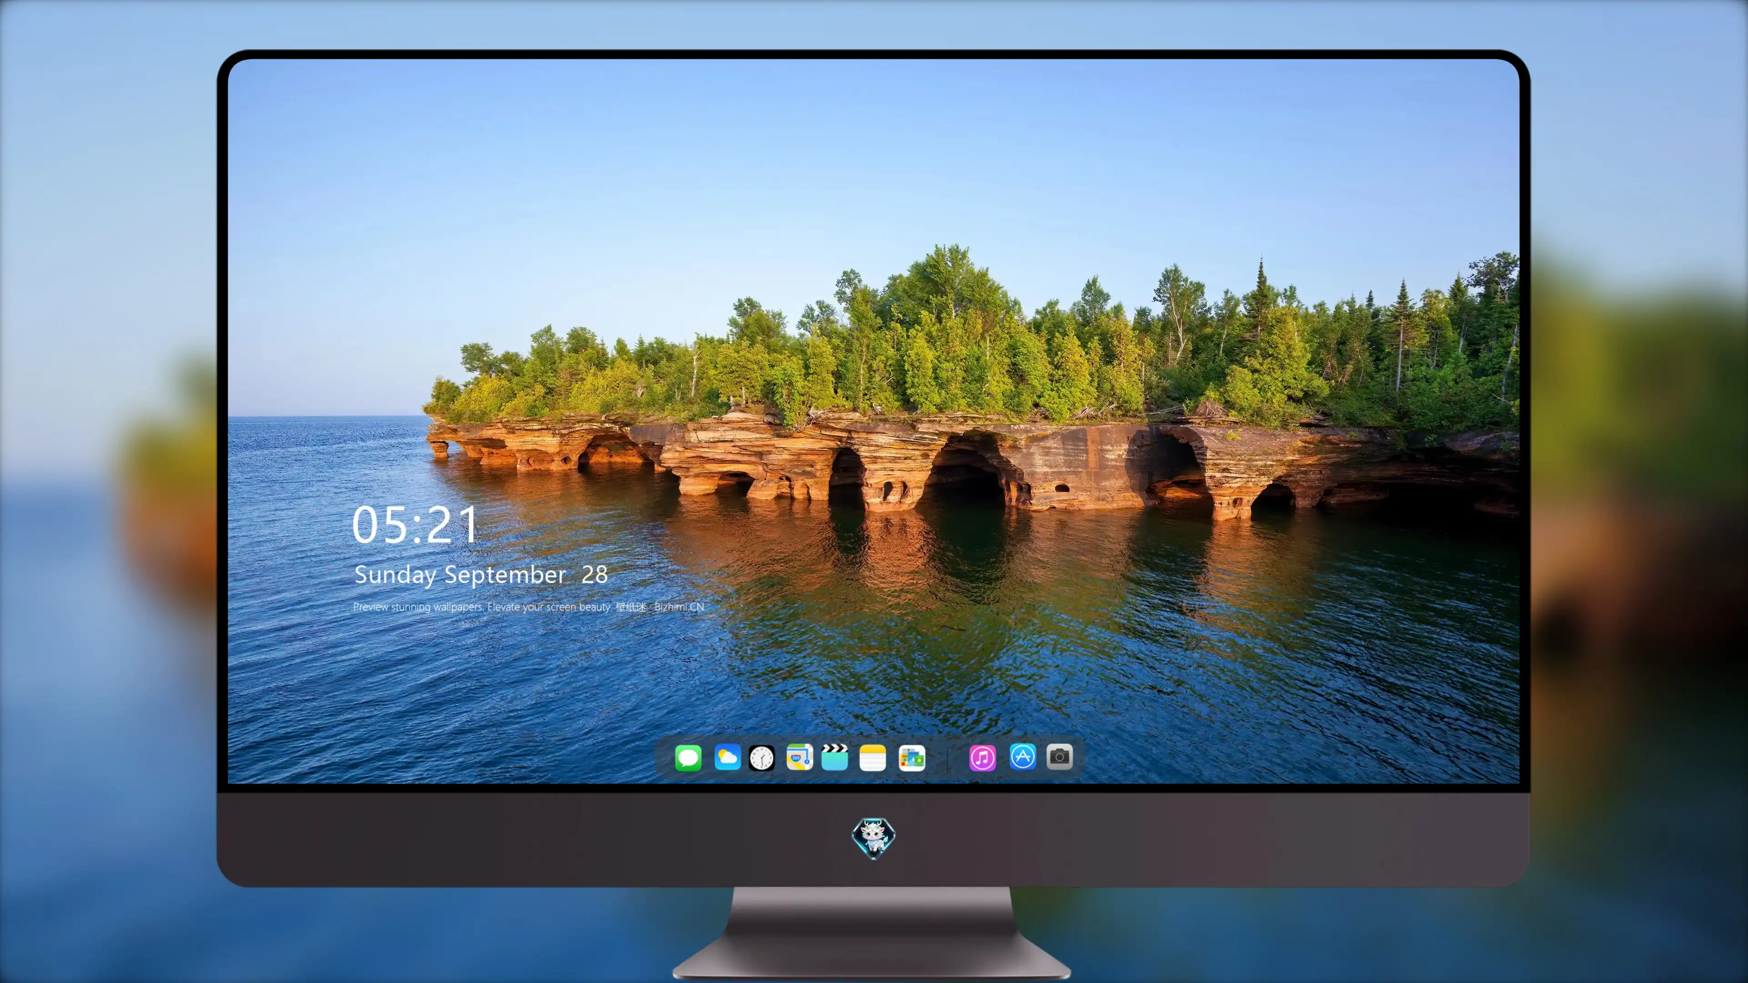The image size is (1748, 983).
Task: Open the Messages app in the dock
Action: pos(688,757)
